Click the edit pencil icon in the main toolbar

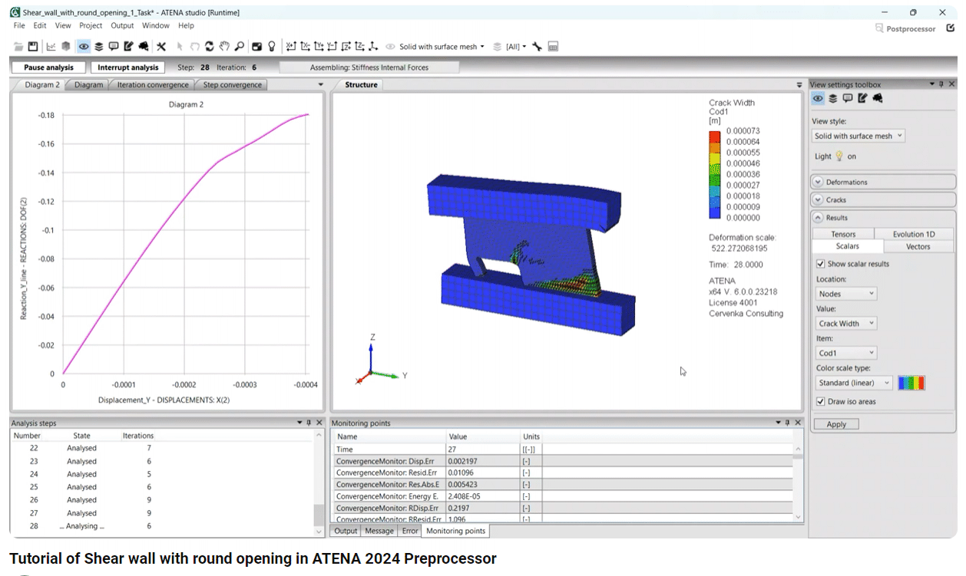128,47
